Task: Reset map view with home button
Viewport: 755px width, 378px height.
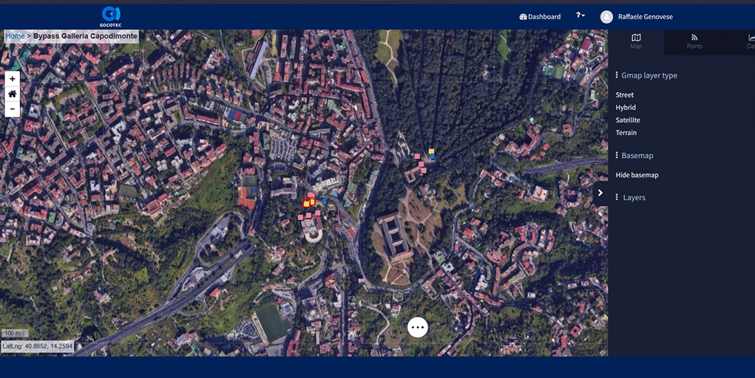Action: 13,94
